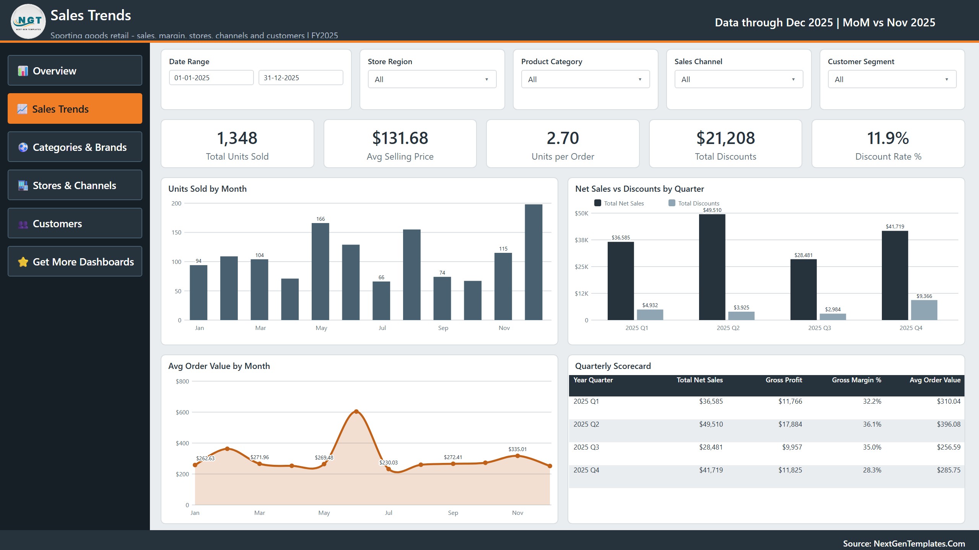Sort by Gross Margin % column header
Image resolution: width=979 pixels, height=550 pixels.
point(856,380)
